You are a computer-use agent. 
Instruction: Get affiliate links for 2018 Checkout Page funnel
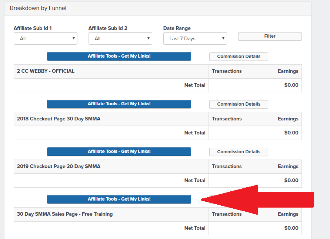119,104
